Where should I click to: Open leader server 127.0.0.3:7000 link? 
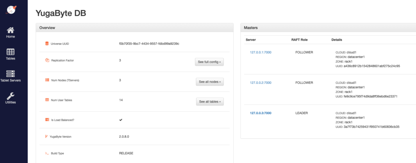260,113
